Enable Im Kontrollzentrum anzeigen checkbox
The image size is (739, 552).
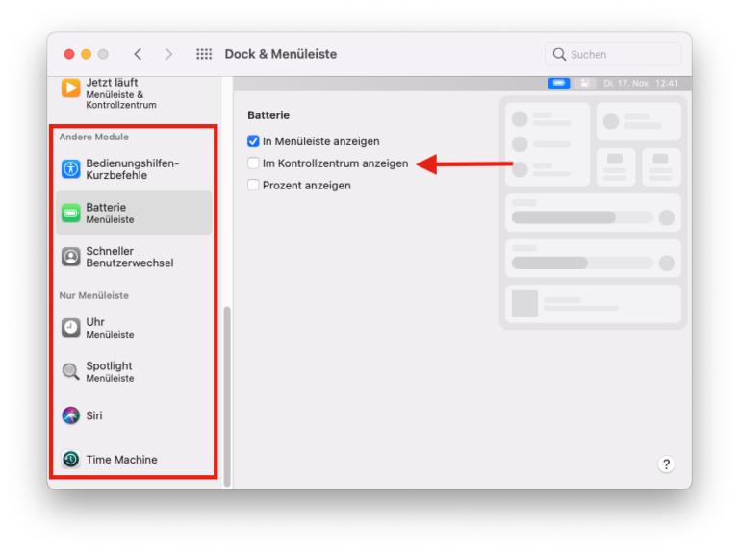[253, 163]
